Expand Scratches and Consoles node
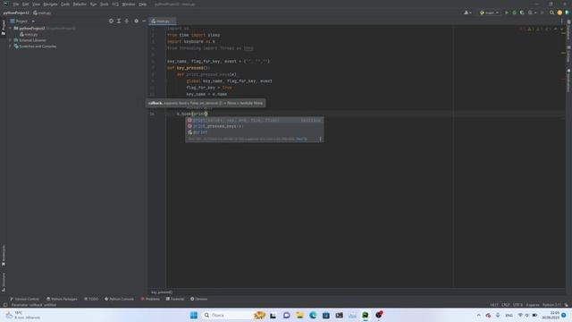Image resolution: width=572 pixels, height=322 pixels. point(10,47)
